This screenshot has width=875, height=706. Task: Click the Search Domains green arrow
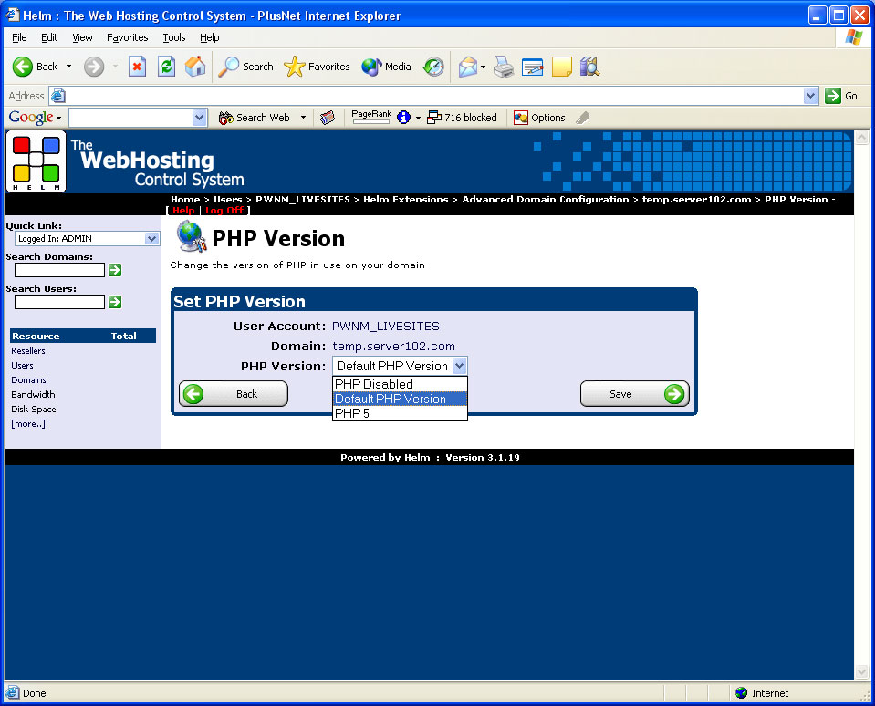click(x=115, y=270)
